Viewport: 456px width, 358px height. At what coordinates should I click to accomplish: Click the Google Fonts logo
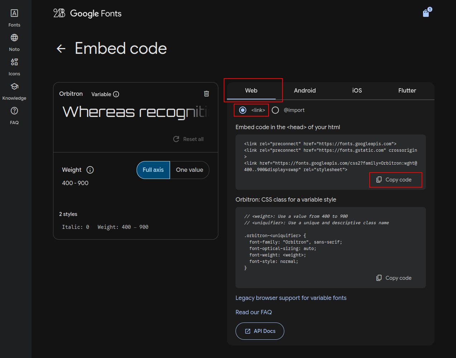coord(87,13)
